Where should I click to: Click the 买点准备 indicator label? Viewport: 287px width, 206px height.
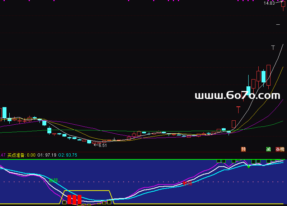click(17, 155)
